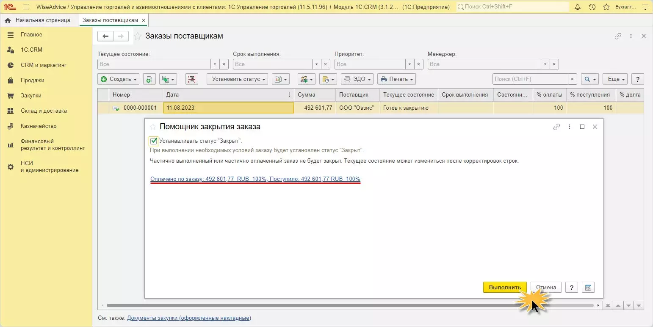Open favorites star in top bar
This screenshot has height=327, width=653.
click(x=606, y=7)
